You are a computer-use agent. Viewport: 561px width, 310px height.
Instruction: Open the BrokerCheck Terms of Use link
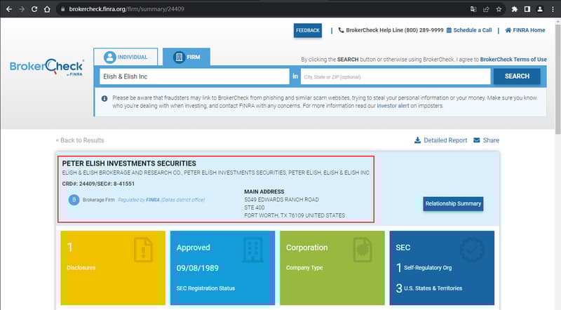tap(513, 60)
